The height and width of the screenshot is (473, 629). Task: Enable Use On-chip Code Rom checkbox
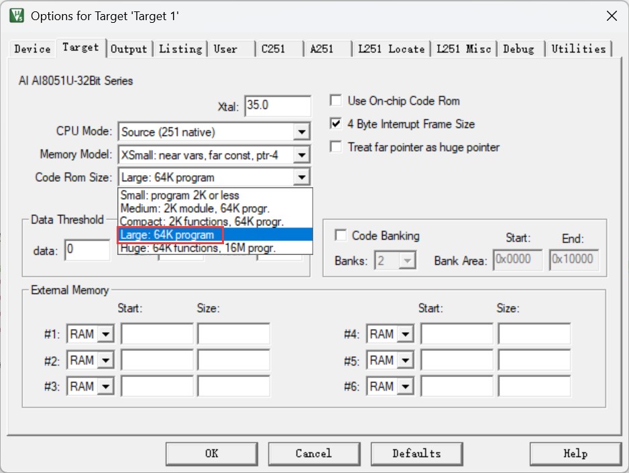(x=336, y=100)
